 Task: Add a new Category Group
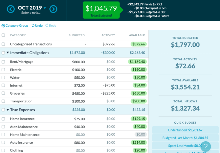coord(15,25)
